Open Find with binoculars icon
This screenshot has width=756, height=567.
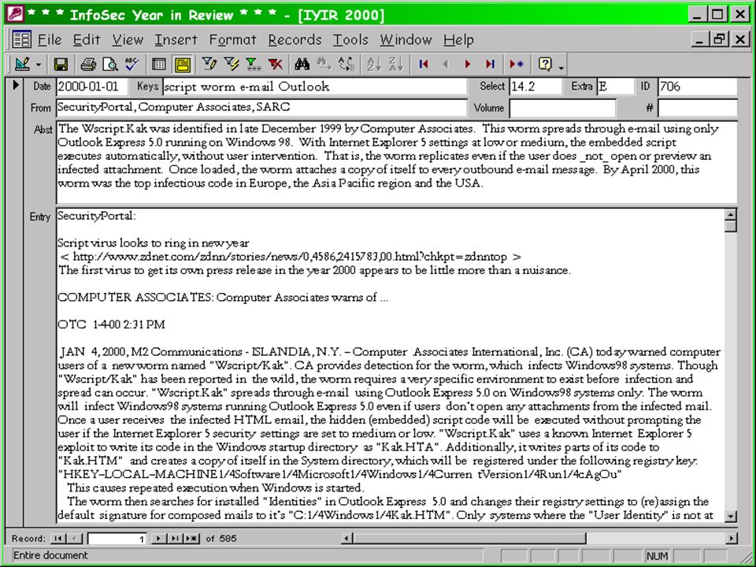point(302,64)
